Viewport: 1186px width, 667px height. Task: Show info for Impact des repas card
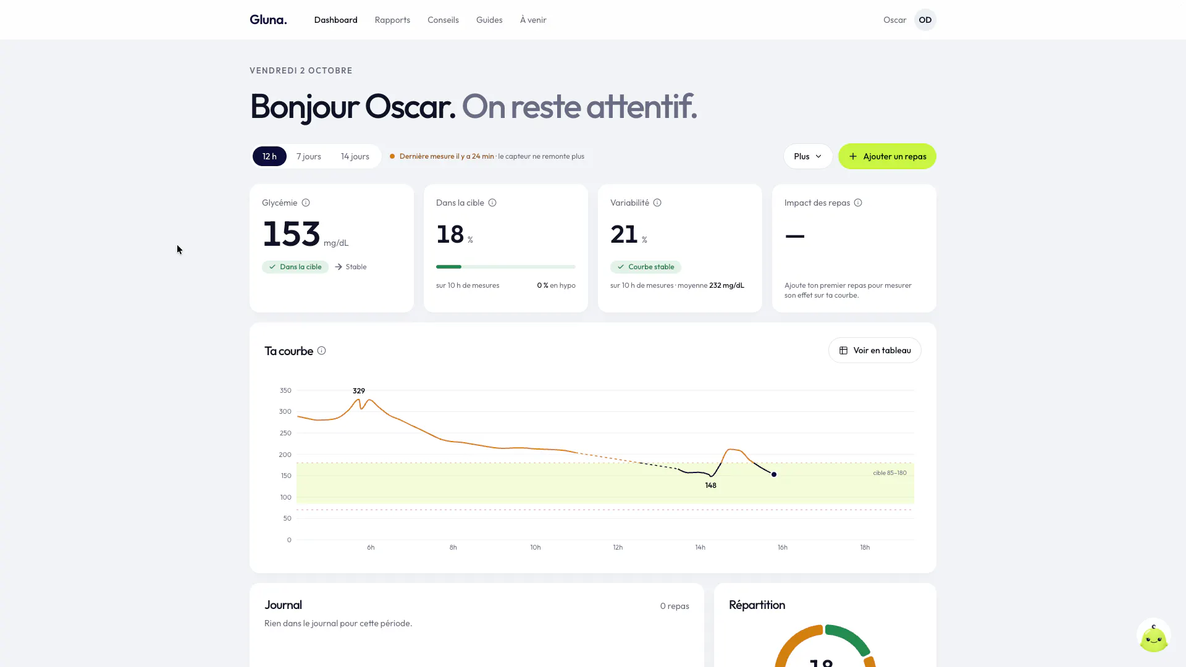coord(858,203)
